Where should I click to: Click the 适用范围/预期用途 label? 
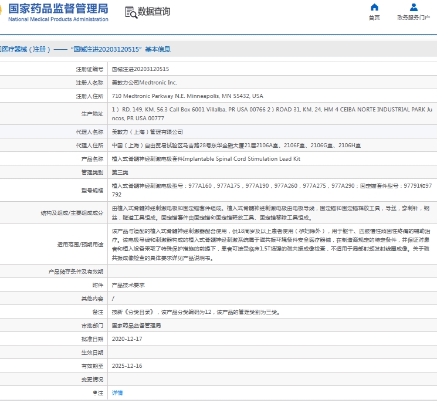point(80,245)
